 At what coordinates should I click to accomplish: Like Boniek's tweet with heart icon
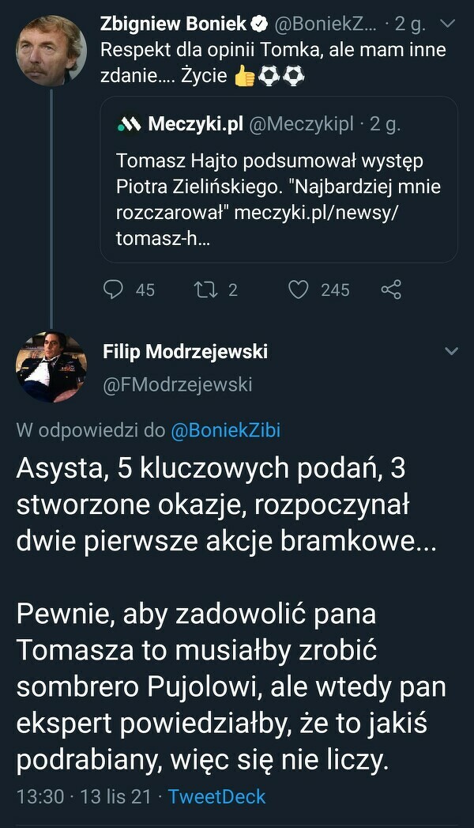[x=298, y=290]
